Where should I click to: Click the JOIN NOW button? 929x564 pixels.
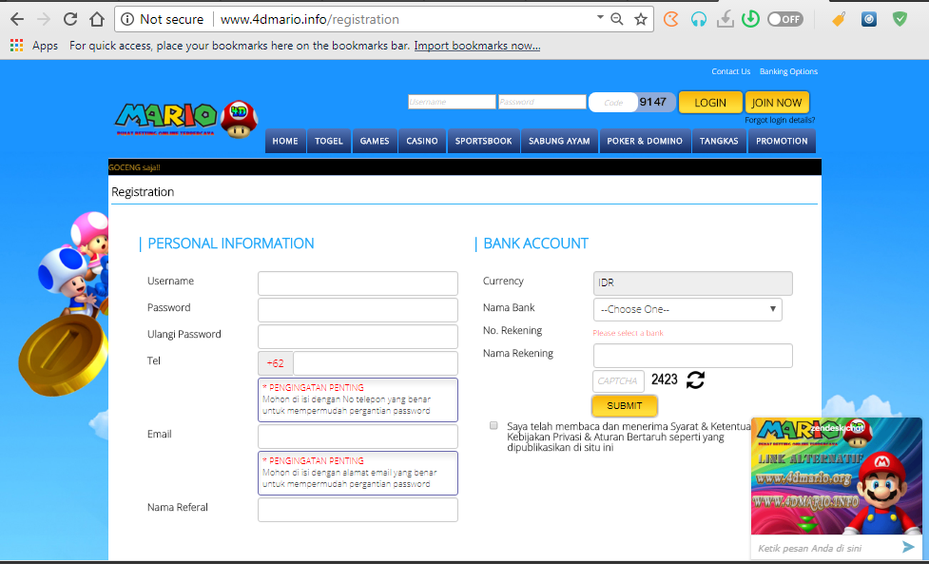click(777, 103)
